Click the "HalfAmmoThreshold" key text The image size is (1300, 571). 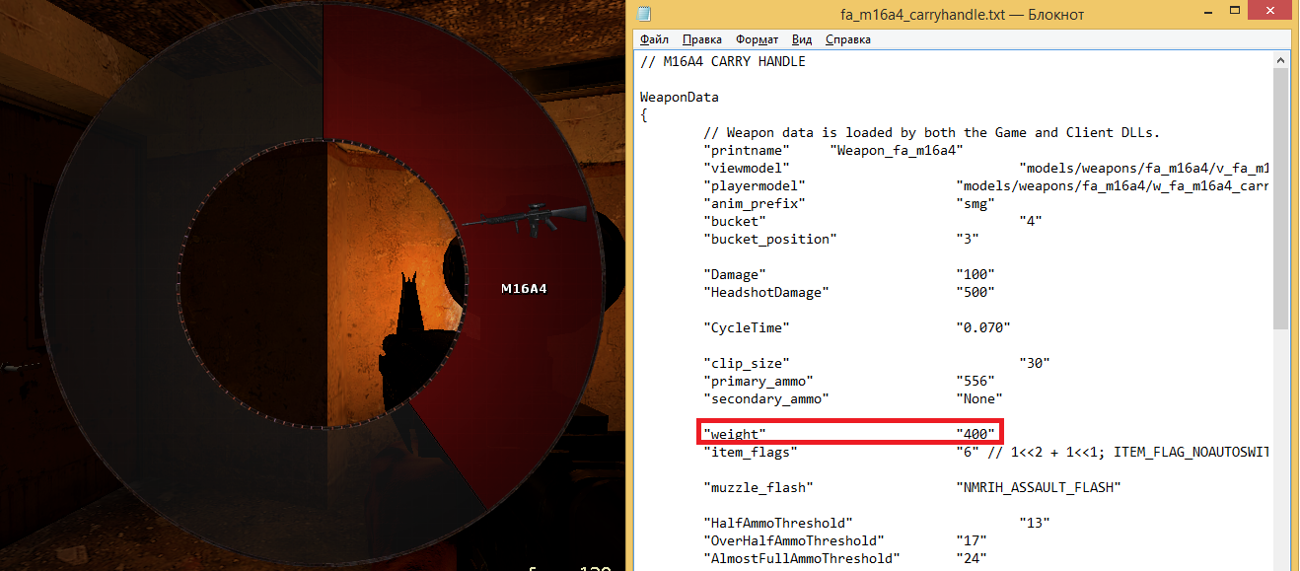click(778, 523)
